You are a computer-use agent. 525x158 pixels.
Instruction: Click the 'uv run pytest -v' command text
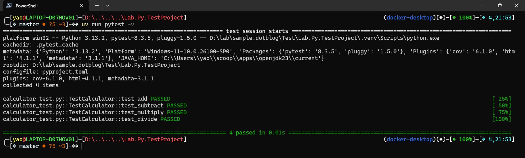click(x=108, y=25)
